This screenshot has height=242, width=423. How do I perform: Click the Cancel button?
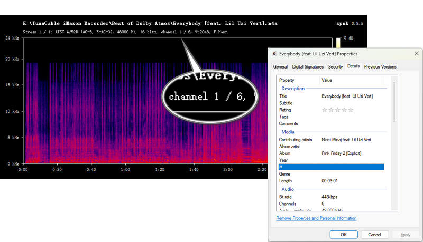pyautogui.click(x=374, y=235)
